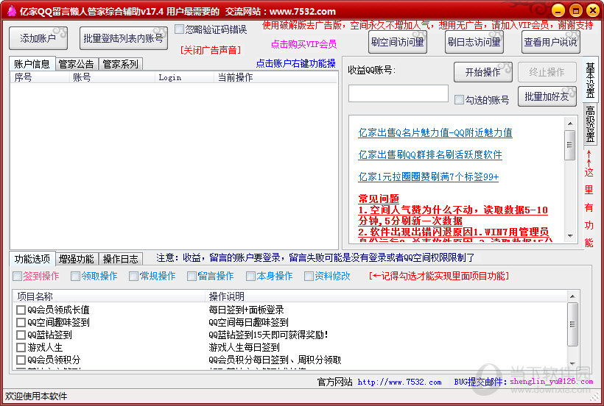Image resolution: width=604 pixels, height=406 pixels.
Task: Enable 留言操作 checkbox
Action: [x=192, y=276]
